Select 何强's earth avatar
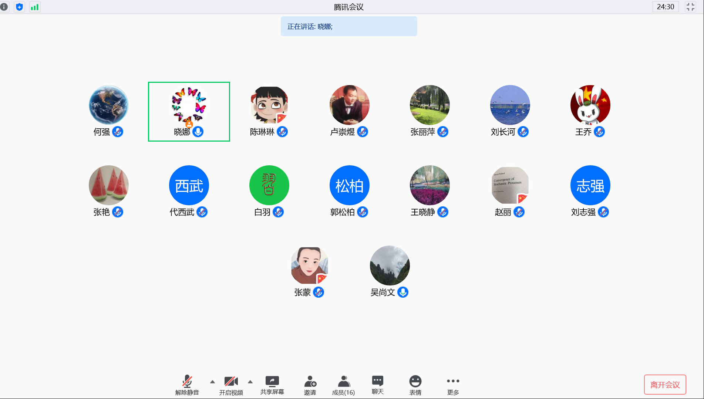This screenshot has height=399, width=704. pyautogui.click(x=108, y=105)
